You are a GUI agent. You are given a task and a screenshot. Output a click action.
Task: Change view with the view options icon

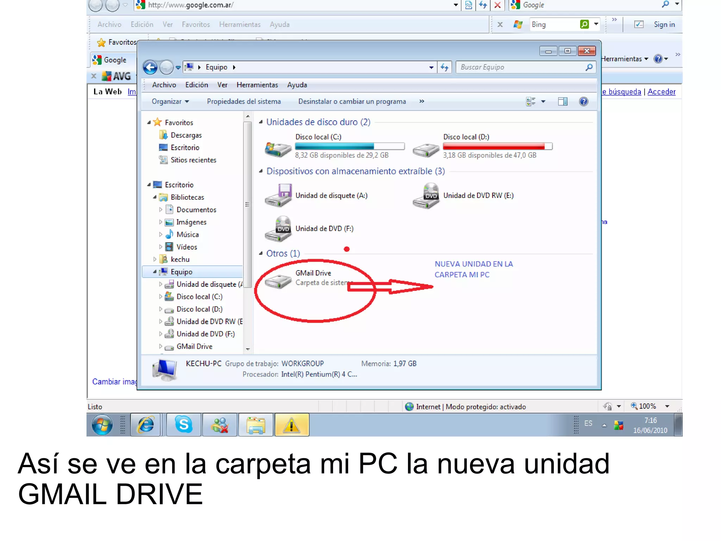(531, 101)
